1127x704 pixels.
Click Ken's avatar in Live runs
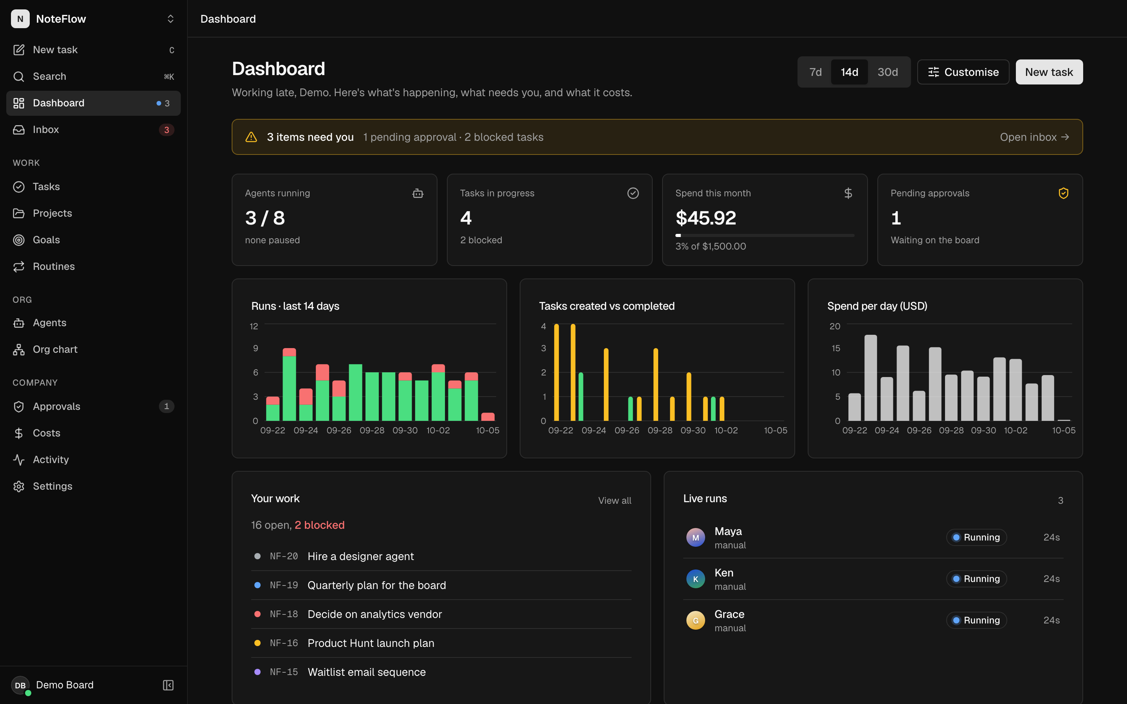[695, 579]
